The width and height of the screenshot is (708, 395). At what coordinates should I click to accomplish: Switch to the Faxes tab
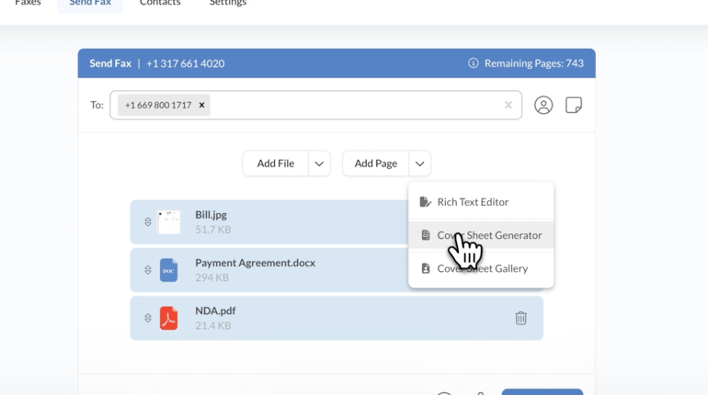coord(28,3)
